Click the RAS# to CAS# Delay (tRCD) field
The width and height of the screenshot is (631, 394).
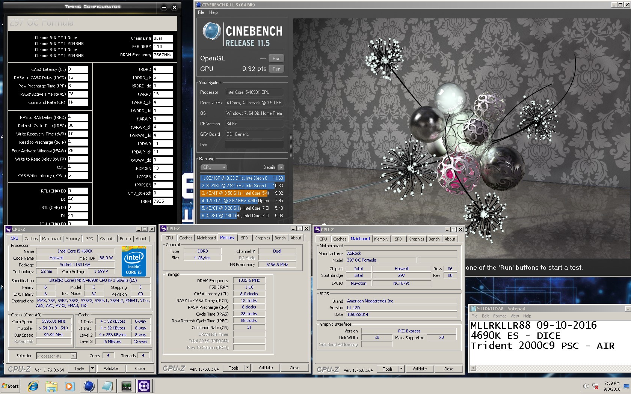point(78,78)
